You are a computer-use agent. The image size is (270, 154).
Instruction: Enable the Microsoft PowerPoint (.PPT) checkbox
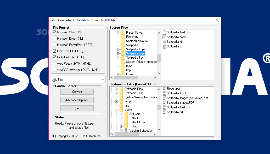(55, 45)
